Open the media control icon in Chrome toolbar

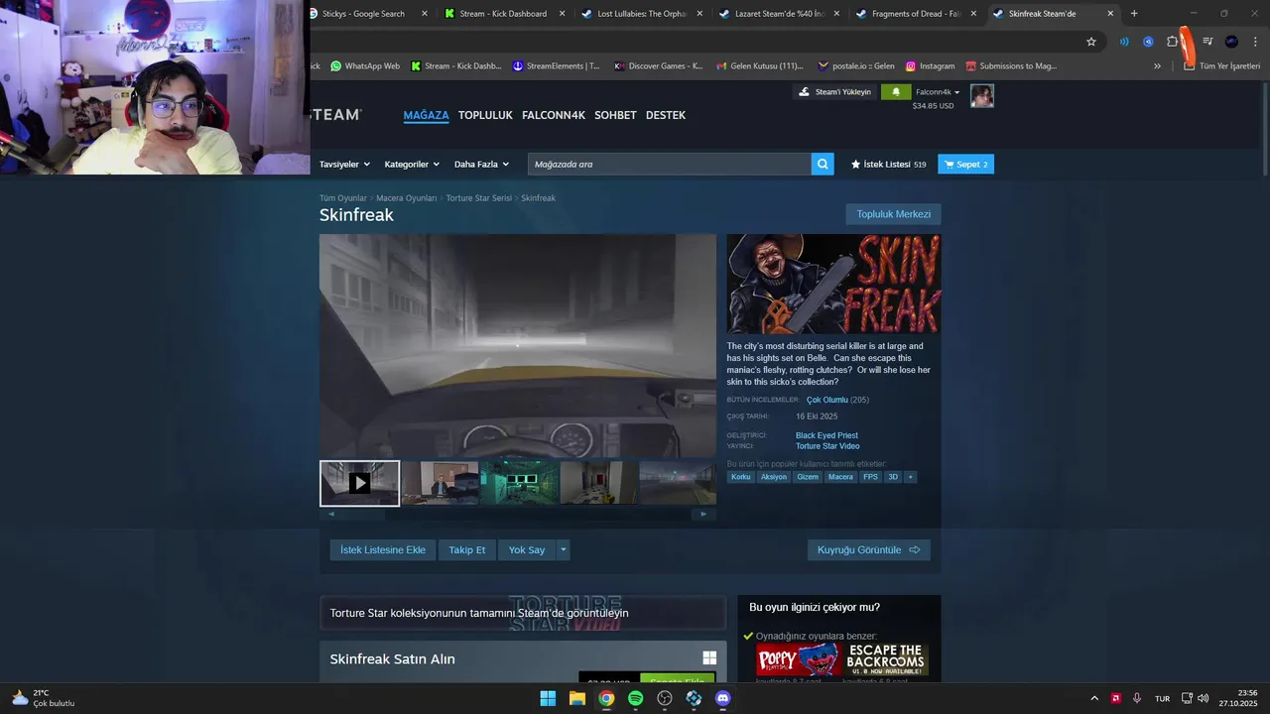point(1207,42)
